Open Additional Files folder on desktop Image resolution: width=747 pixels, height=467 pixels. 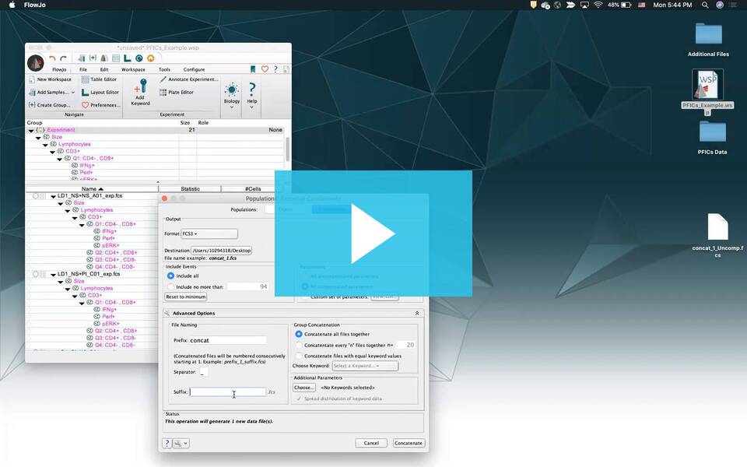(x=708, y=40)
